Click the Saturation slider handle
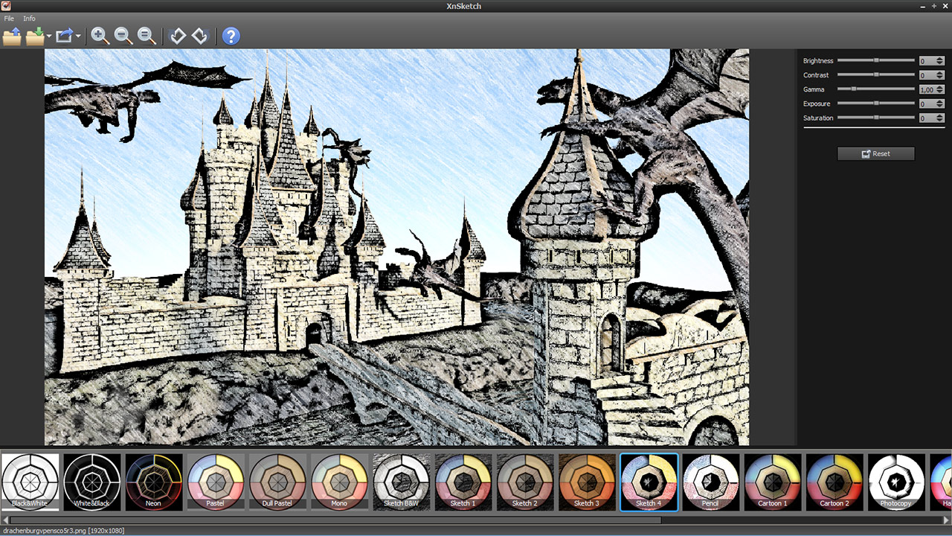Viewport: 952px width, 536px height. pyautogui.click(x=876, y=118)
